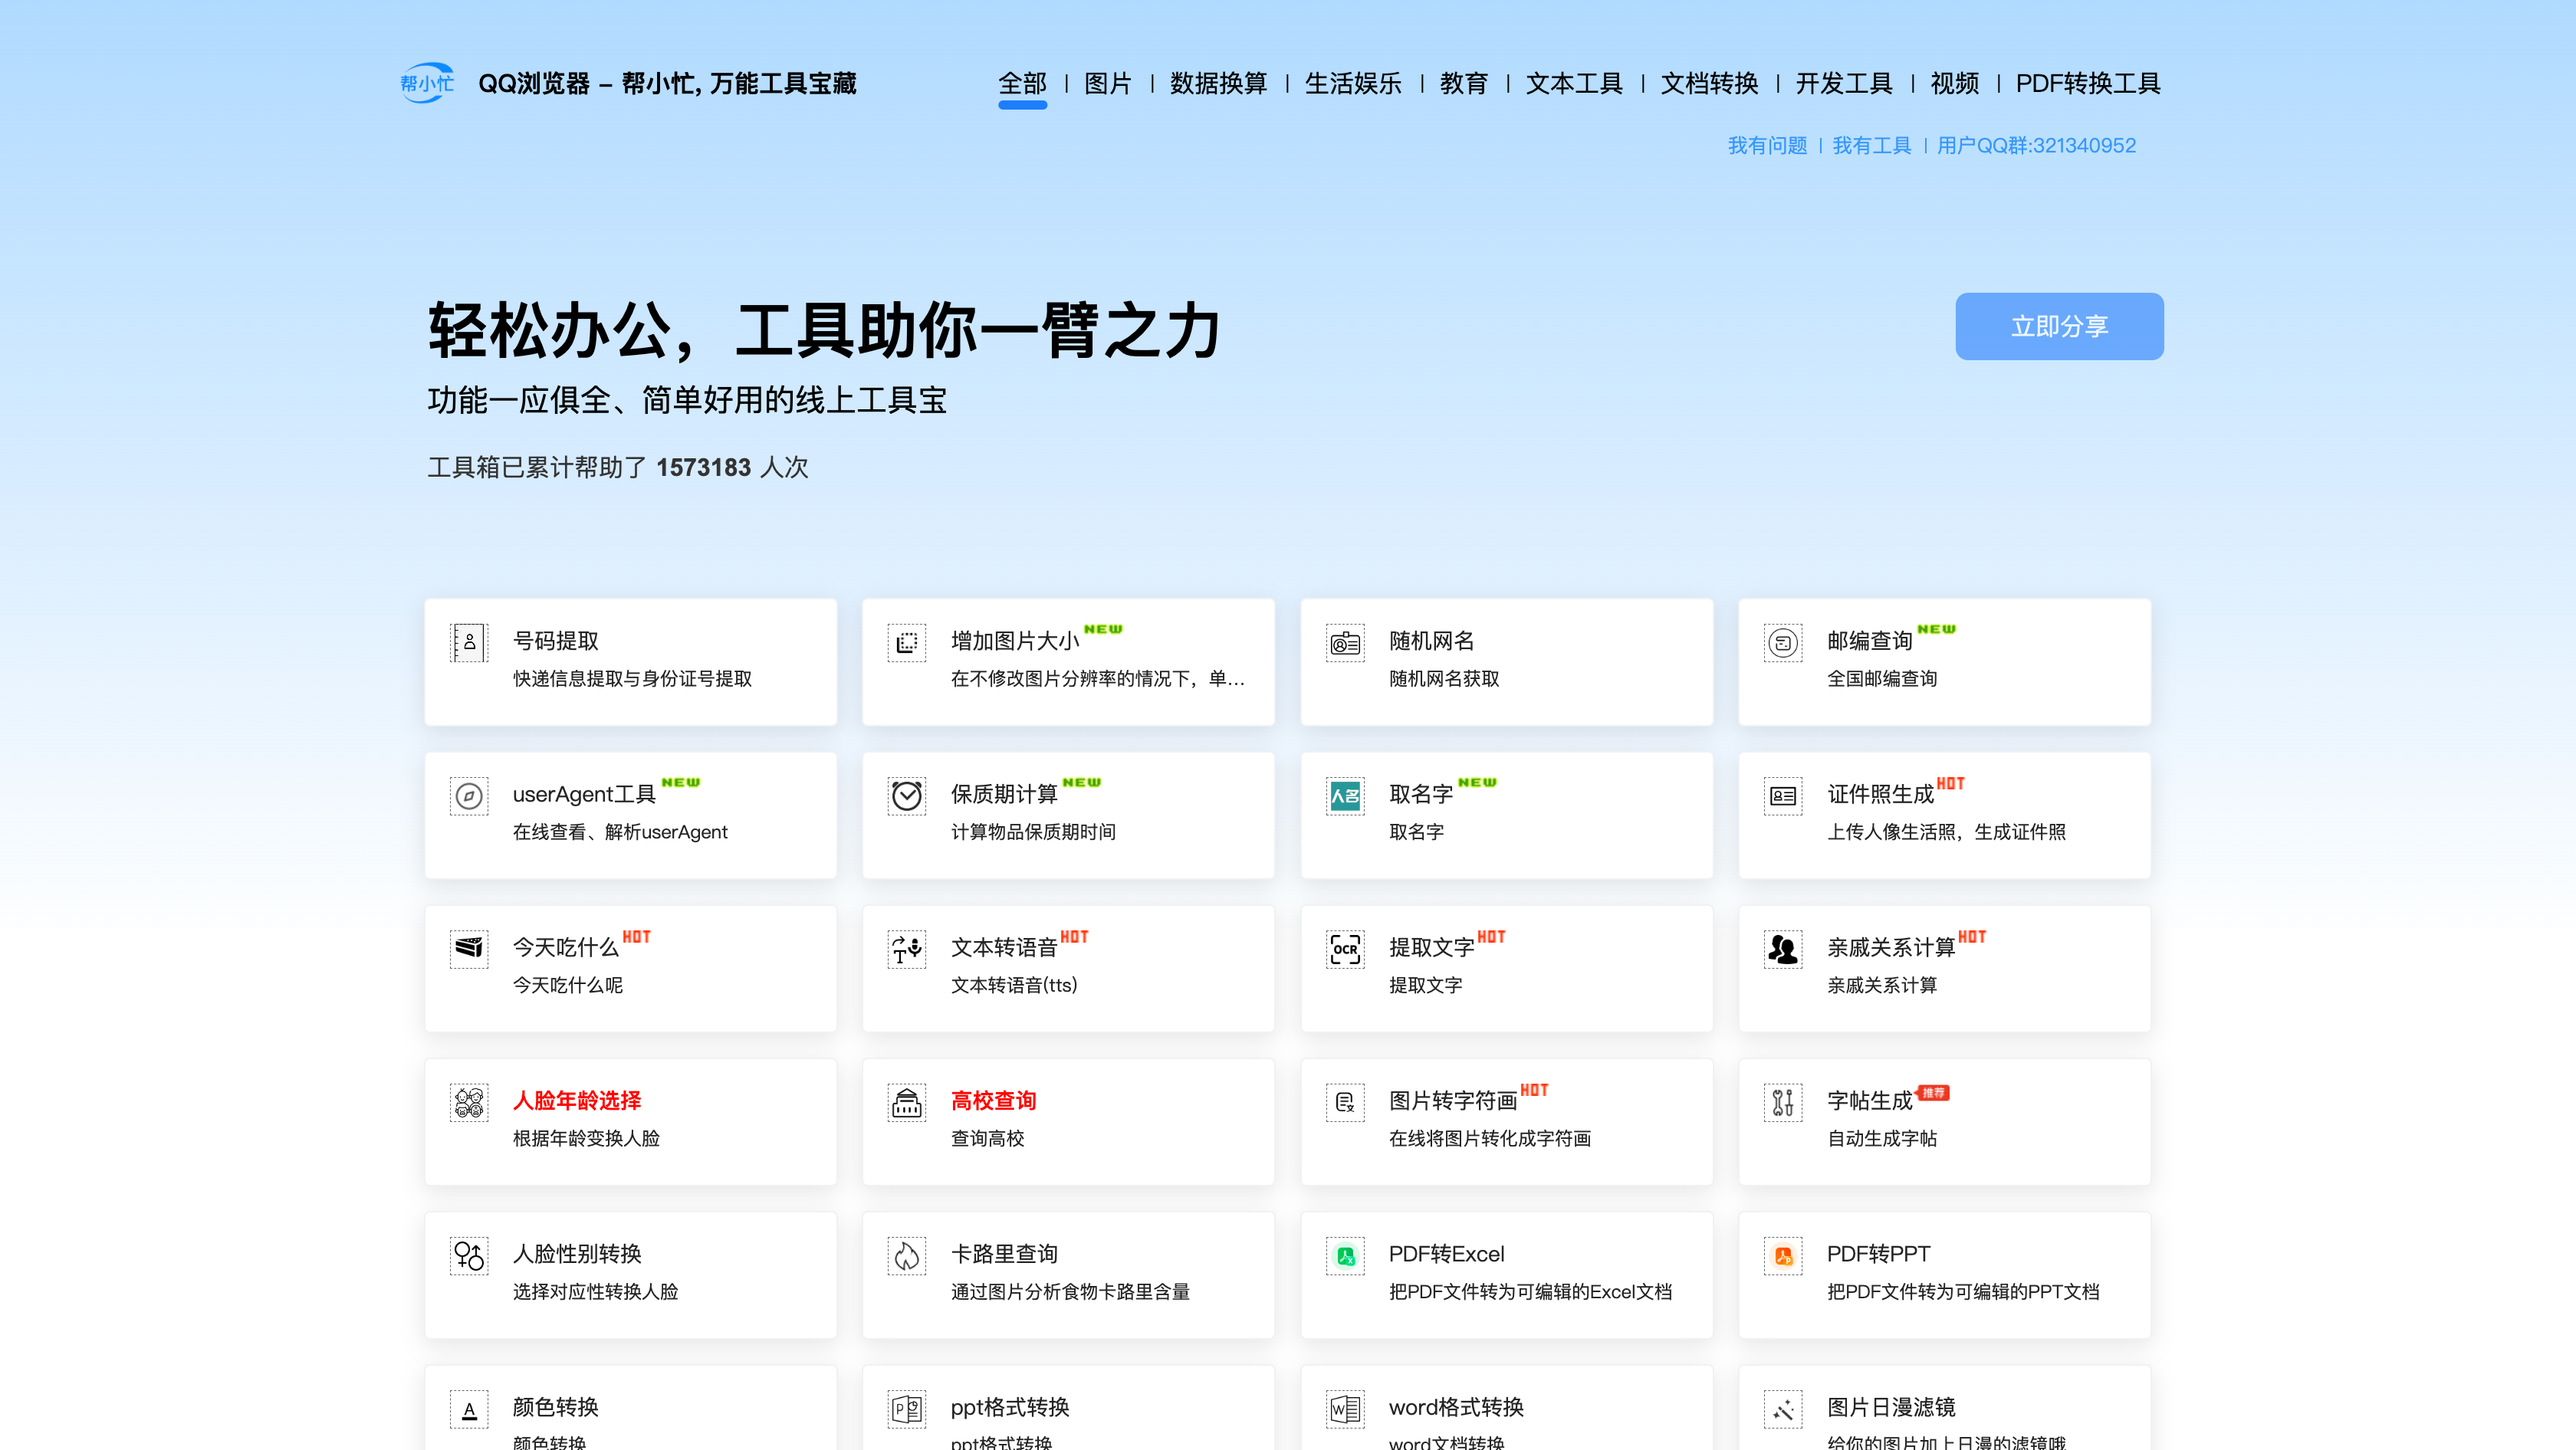Click the 取名字 teal icon

(x=1344, y=796)
